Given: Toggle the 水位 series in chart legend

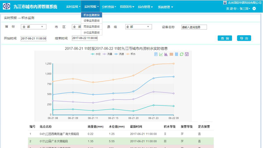Looking at the screenshot, I should point(96,54).
